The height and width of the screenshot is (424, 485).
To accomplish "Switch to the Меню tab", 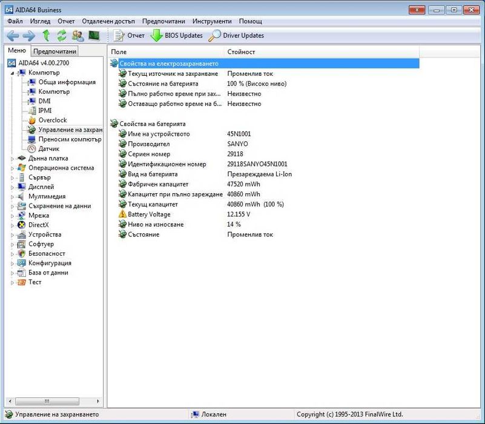I will pos(17,50).
